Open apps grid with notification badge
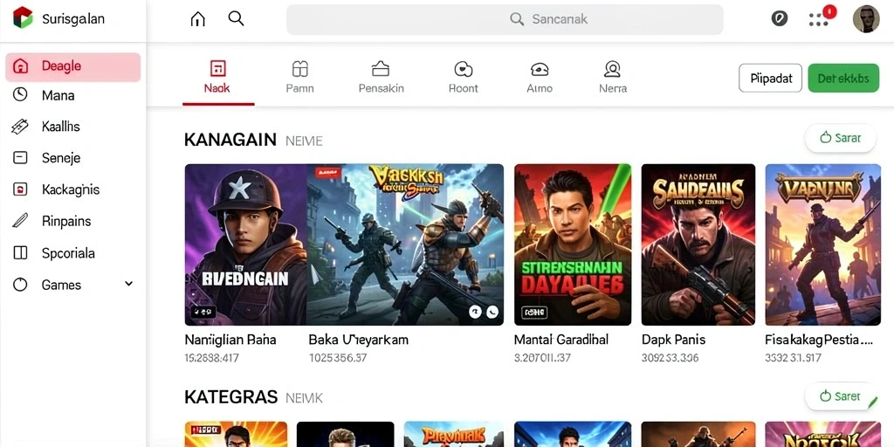The width and height of the screenshot is (894, 447). click(819, 19)
